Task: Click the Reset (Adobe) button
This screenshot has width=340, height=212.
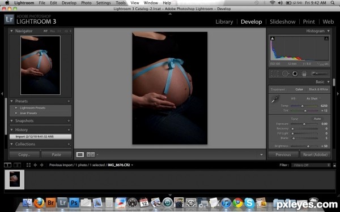Action: [x=315, y=155]
